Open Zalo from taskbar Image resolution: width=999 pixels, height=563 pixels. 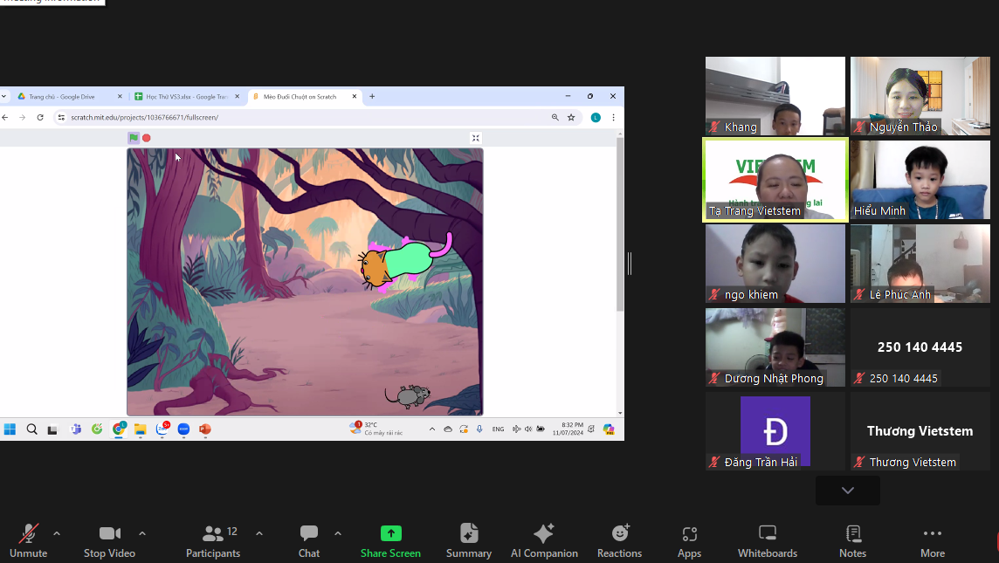(x=162, y=429)
